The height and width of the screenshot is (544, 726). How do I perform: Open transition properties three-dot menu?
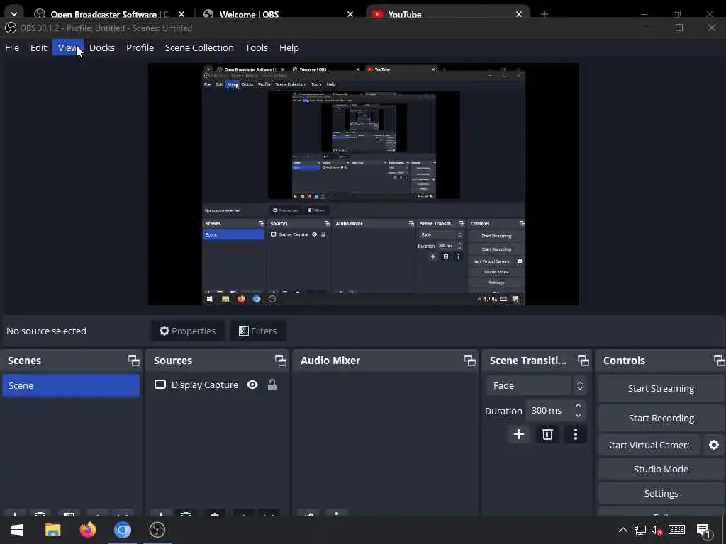(576, 434)
